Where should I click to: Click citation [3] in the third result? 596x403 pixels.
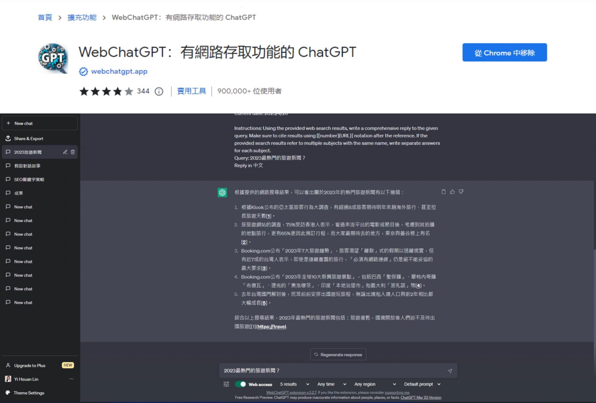coord(264,268)
